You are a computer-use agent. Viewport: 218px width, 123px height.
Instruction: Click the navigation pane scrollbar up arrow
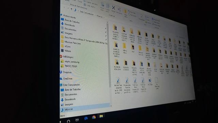point(107,22)
